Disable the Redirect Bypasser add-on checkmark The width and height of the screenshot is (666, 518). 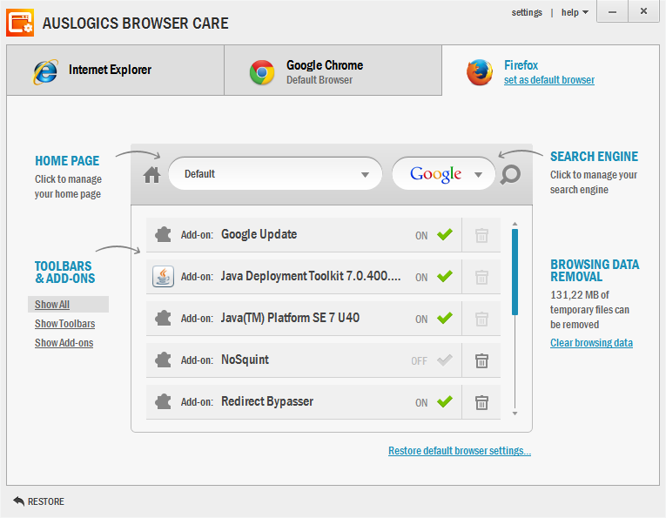tap(445, 401)
